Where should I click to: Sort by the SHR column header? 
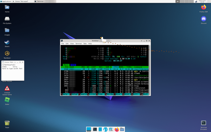click(x=107, y=67)
